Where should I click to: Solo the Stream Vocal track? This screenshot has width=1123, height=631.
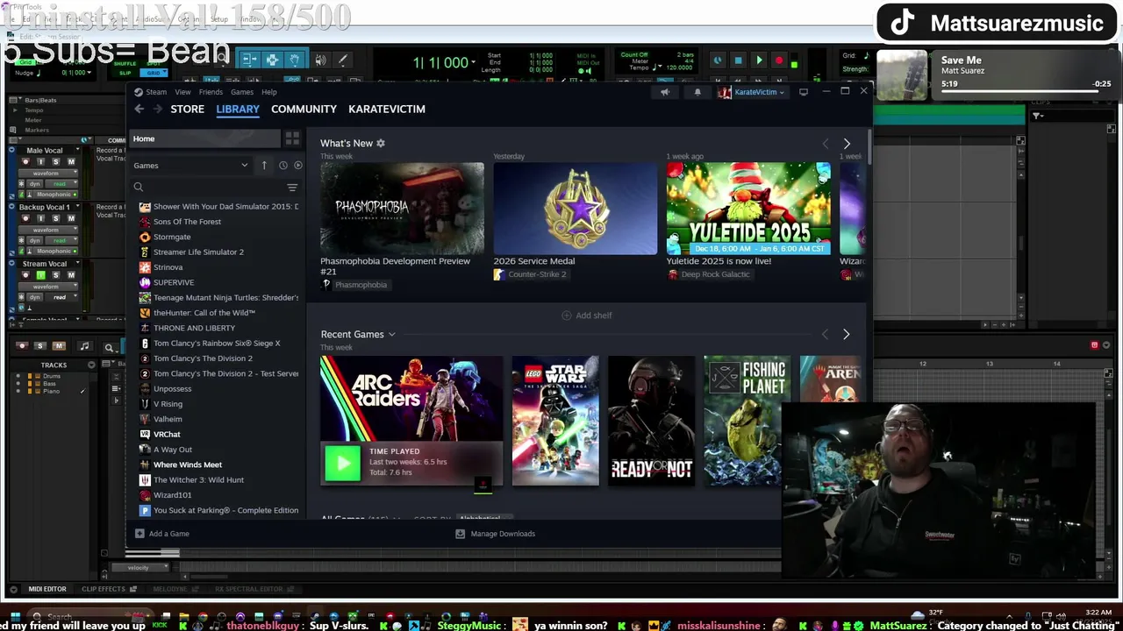click(x=56, y=275)
